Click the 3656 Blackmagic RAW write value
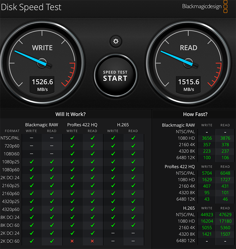Image resolution: width=236 pixels, height=249 pixels. tap(207, 138)
